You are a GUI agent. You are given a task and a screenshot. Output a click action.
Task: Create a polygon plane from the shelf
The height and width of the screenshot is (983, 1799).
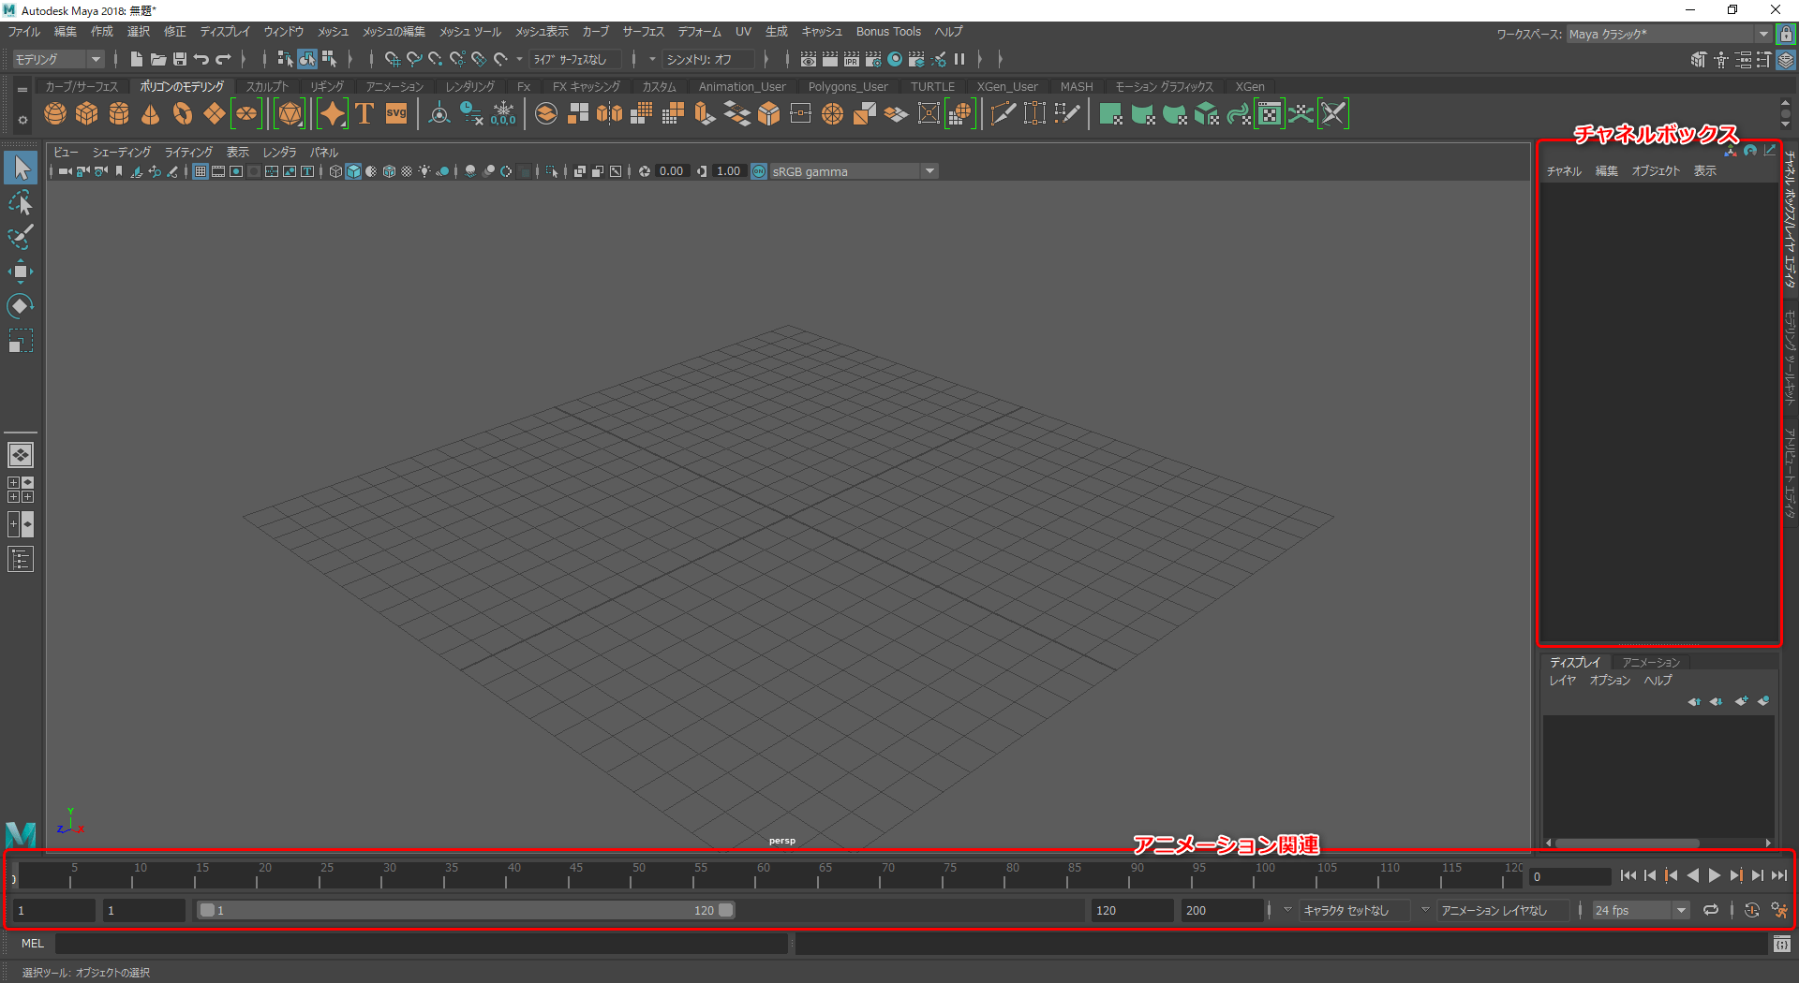pos(215,114)
